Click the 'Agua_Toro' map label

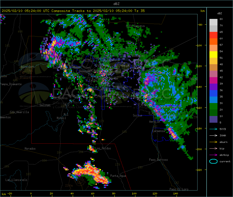coord(28,67)
